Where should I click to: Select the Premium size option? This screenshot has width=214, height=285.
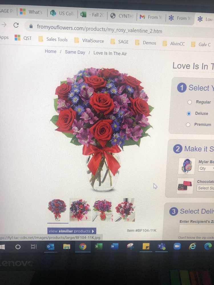tap(188, 125)
